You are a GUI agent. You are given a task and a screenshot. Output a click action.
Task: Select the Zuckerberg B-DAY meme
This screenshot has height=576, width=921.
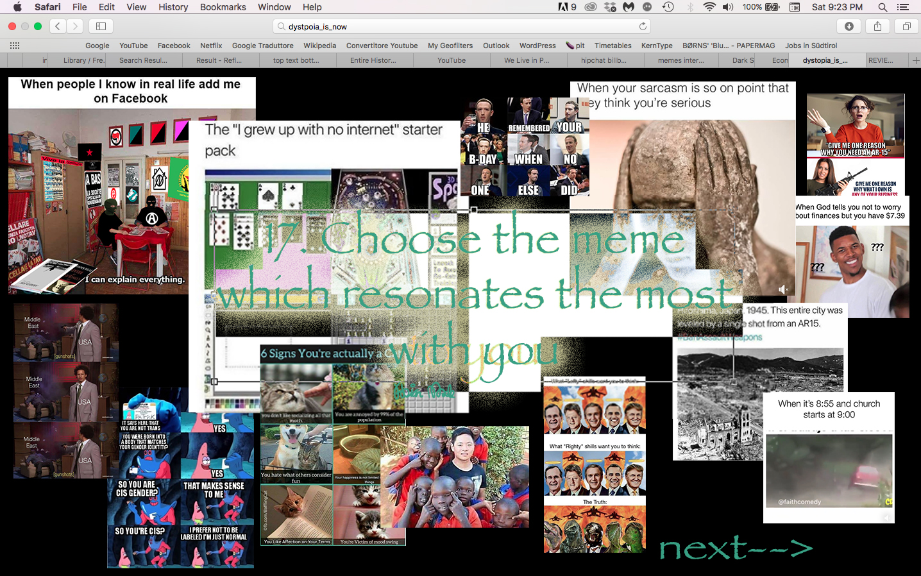coord(525,147)
